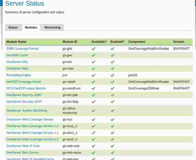This screenshot has height=160, width=196.
Task: Click the Enabled checkmark for GeoWeb Cache
Action: point(113,55)
